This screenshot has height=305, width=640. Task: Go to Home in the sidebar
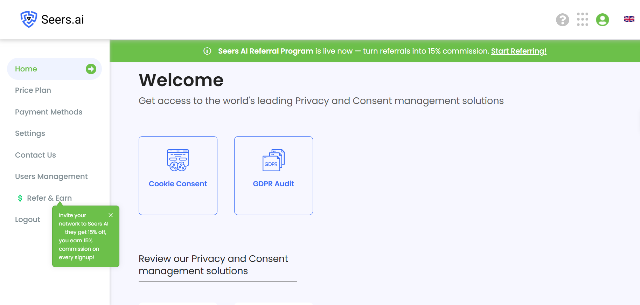click(54, 69)
